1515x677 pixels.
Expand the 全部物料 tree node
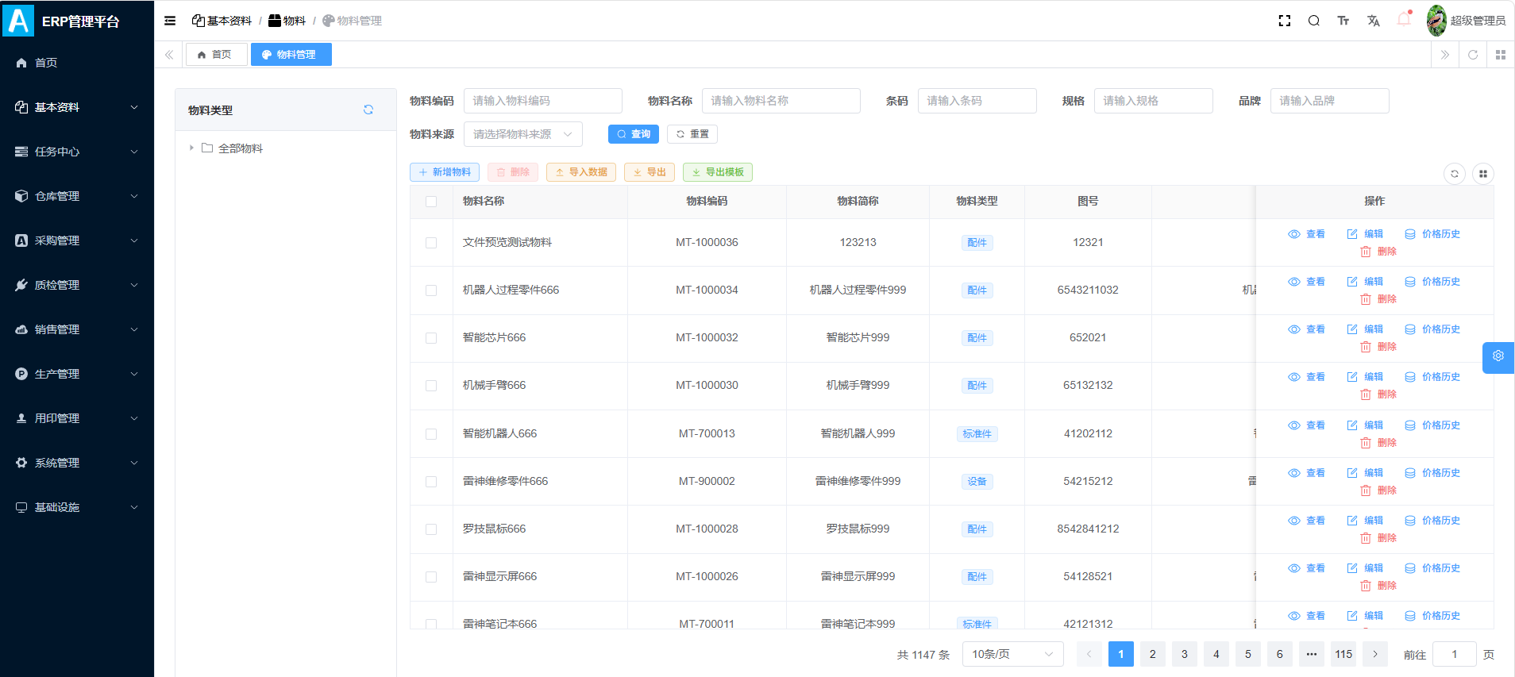pos(191,148)
